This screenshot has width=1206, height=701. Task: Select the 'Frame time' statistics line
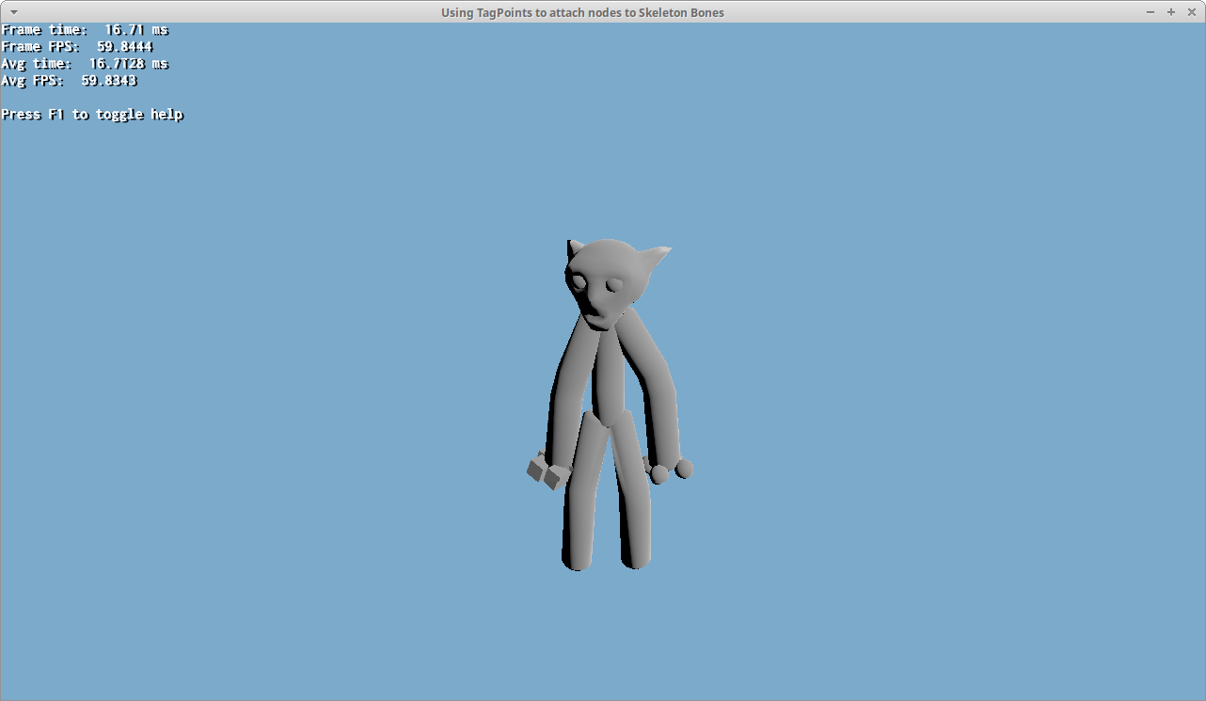click(85, 30)
